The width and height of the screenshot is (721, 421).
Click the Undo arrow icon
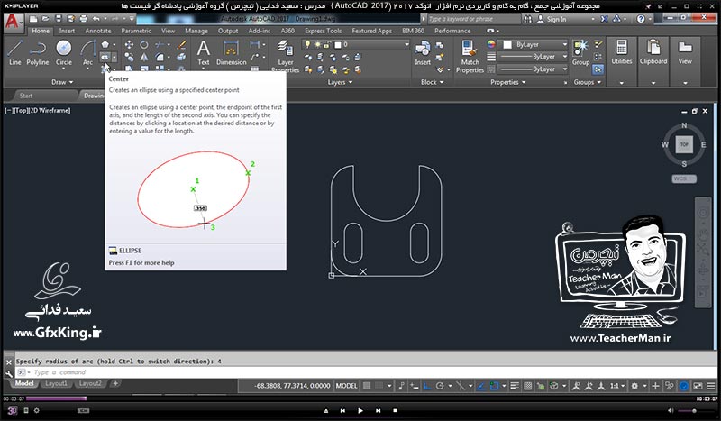click(x=96, y=19)
